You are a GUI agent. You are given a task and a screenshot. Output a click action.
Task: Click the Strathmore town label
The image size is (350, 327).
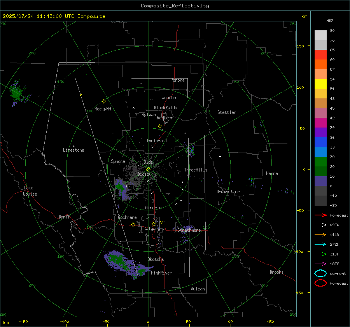point(189,230)
